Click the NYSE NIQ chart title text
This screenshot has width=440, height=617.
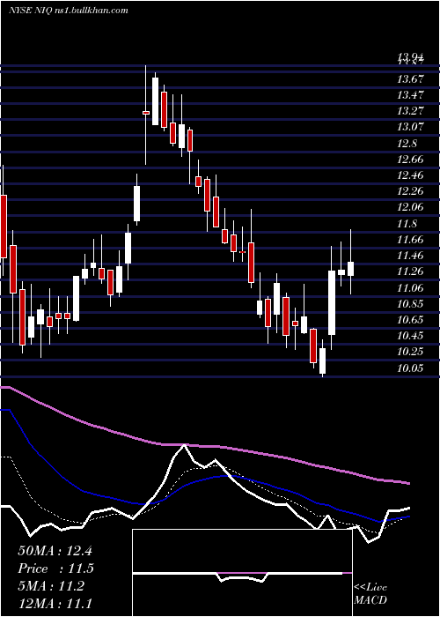[69, 10]
